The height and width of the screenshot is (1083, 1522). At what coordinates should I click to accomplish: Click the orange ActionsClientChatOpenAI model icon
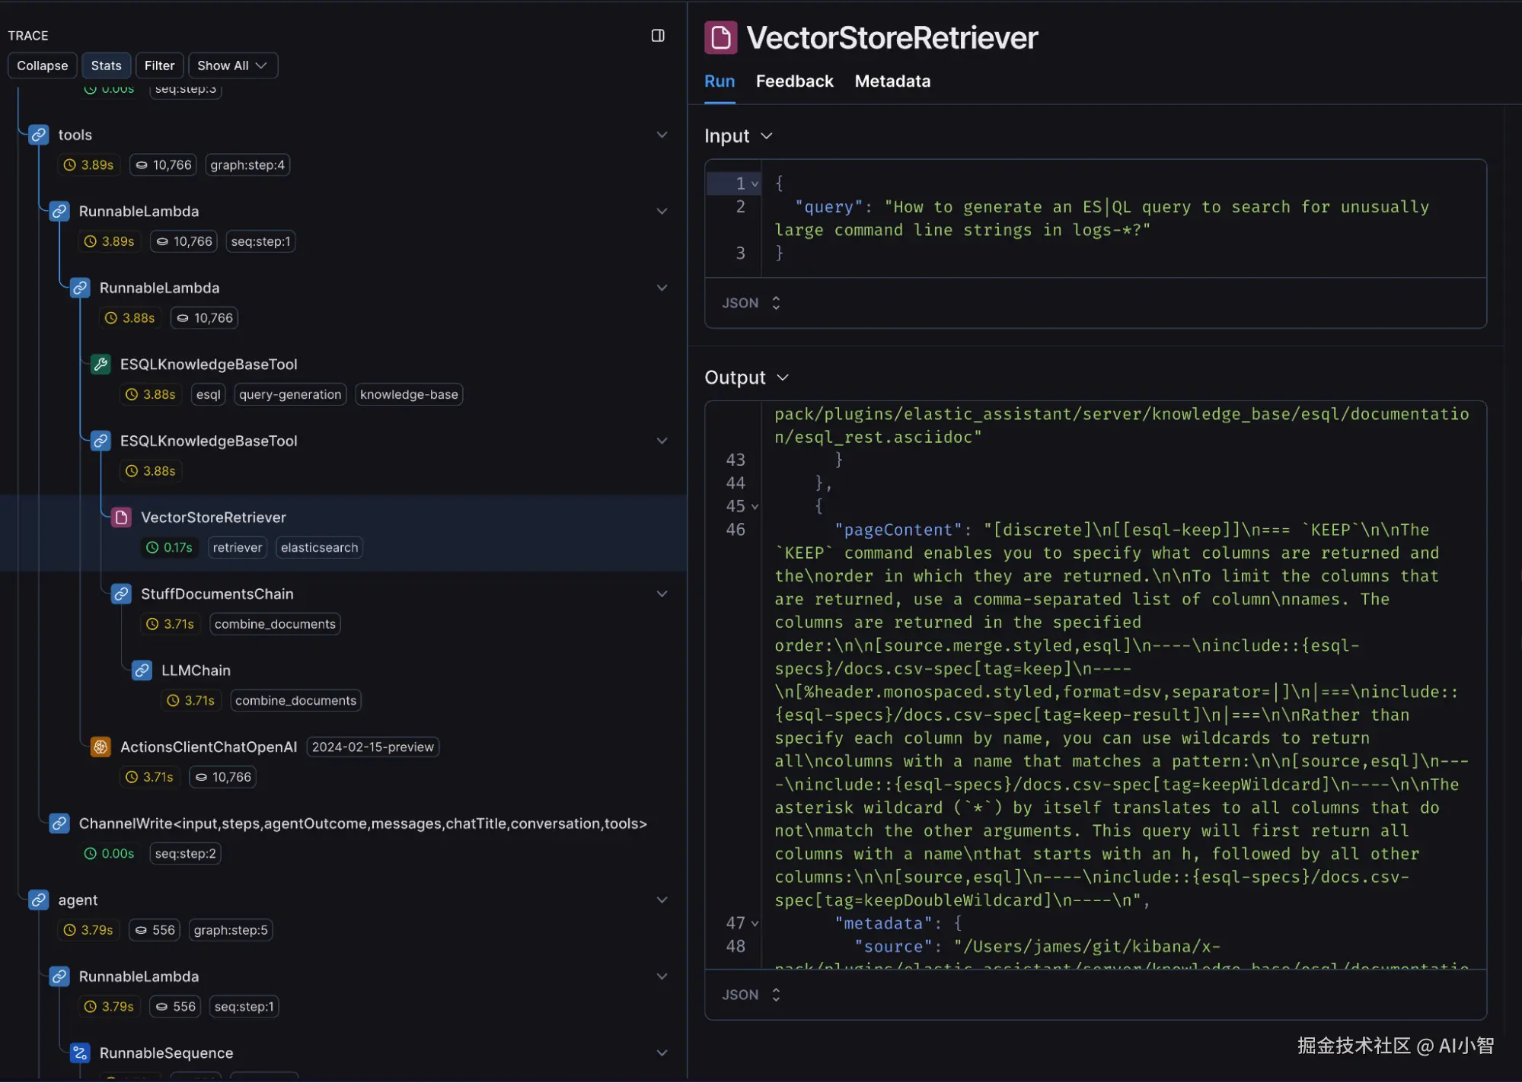pos(101,747)
